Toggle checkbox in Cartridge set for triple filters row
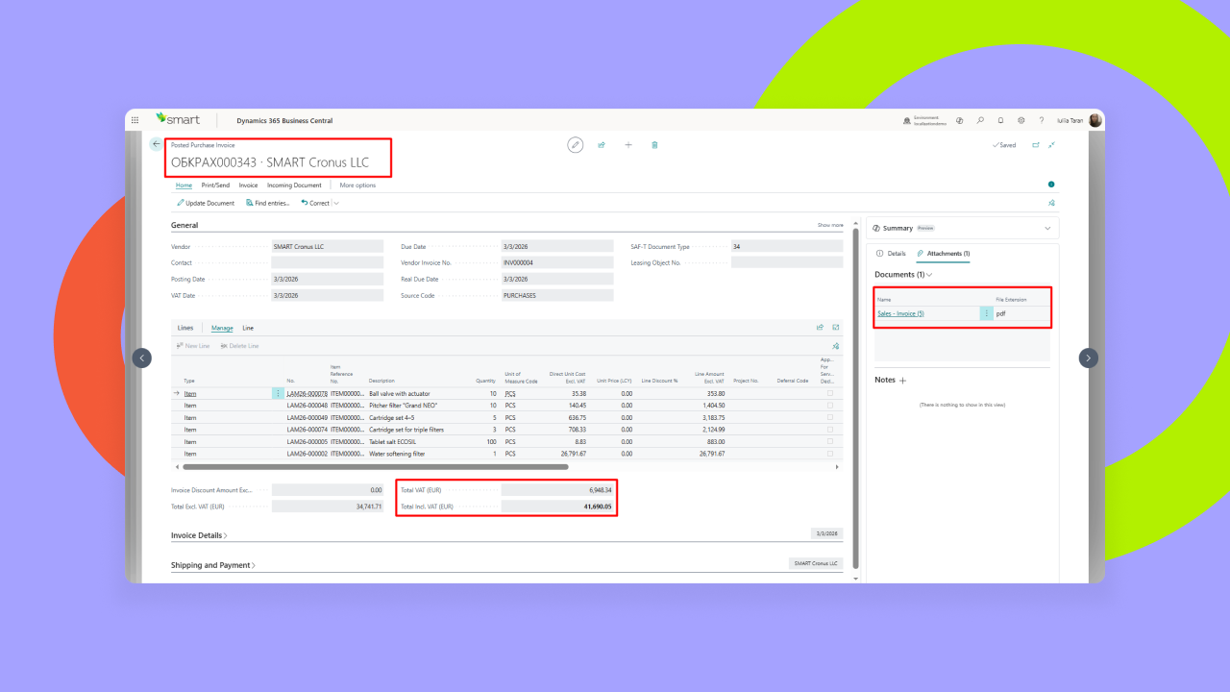Image resolution: width=1230 pixels, height=692 pixels. pyautogui.click(x=830, y=430)
